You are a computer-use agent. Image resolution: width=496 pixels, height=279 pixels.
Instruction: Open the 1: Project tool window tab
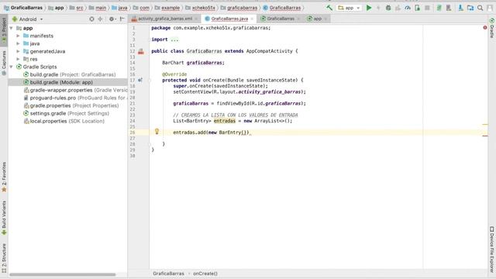click(x=4, y=30)
